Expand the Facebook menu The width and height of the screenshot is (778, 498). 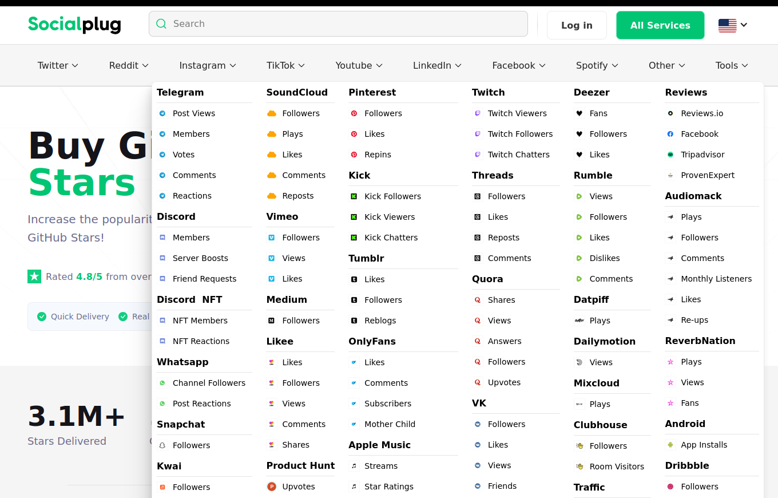519,65
